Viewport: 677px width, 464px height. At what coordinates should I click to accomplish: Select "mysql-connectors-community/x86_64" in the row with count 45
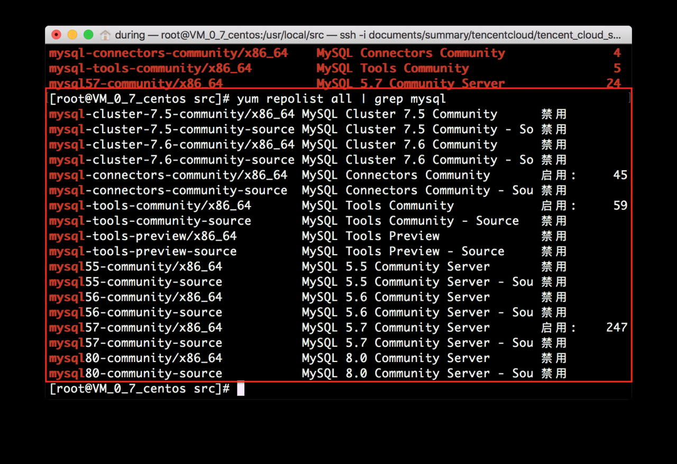tap(168, 175)
